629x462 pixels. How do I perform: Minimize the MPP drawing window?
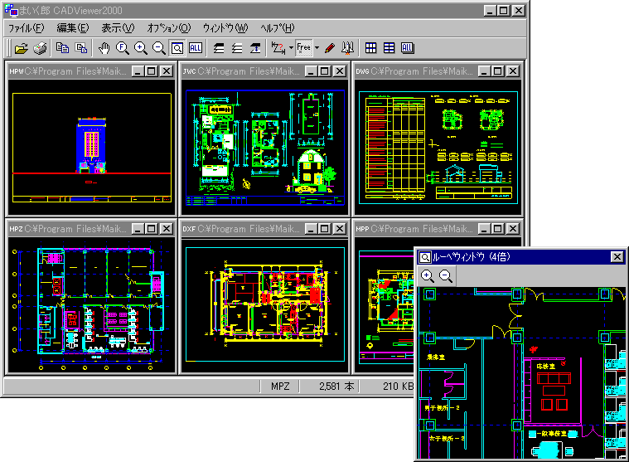[x=484, y=229]
